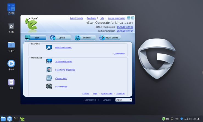
Task: Switch to the Update tab
Action: [x=60, y=38]
